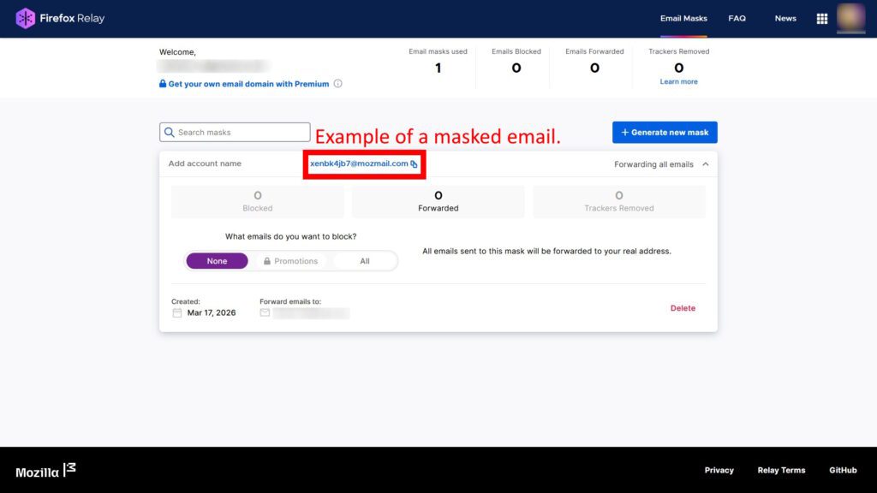Open the Privacy footer link
This screenshot has width=877, height=493.
(x=719, y=470)
